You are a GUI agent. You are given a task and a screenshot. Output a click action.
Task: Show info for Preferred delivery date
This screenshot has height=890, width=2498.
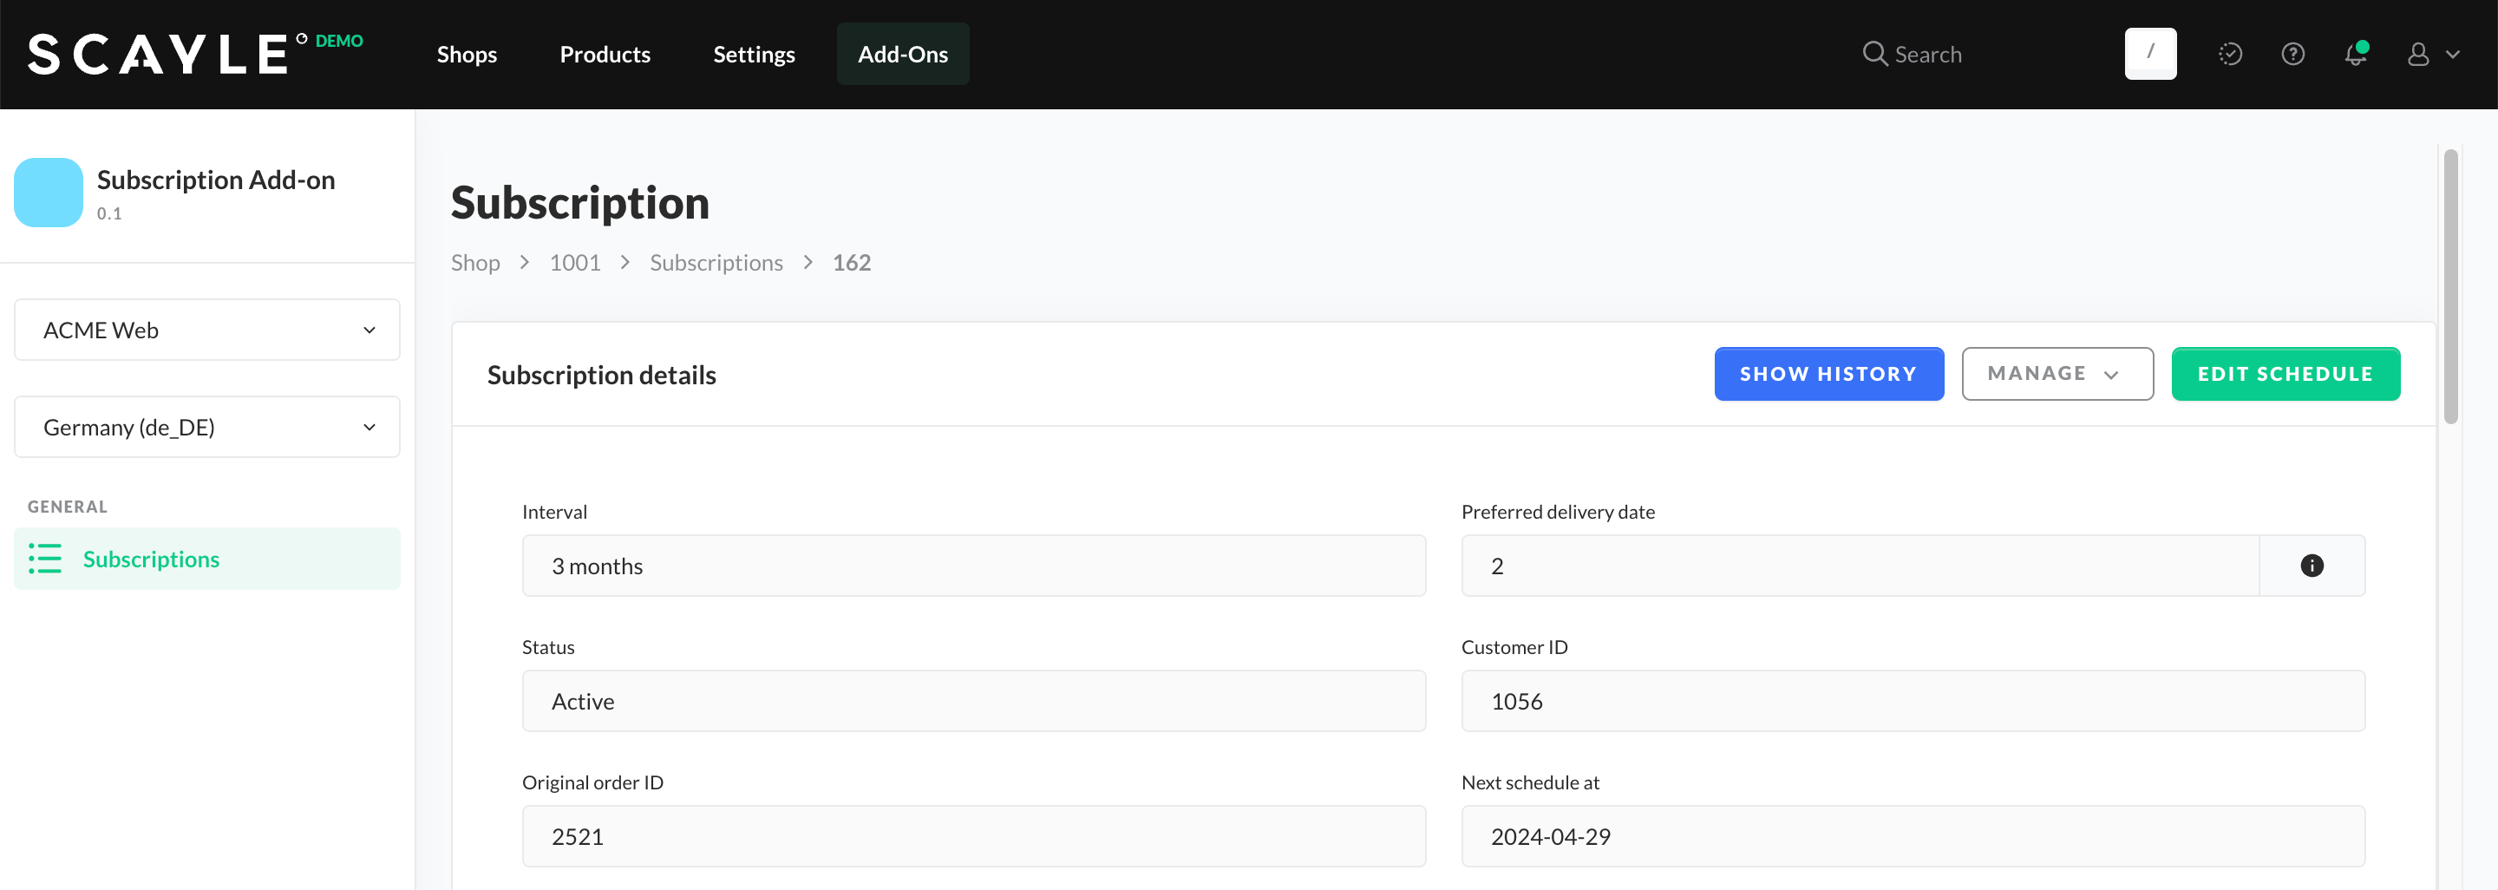pyautogui.click(x=2311, y=566)
